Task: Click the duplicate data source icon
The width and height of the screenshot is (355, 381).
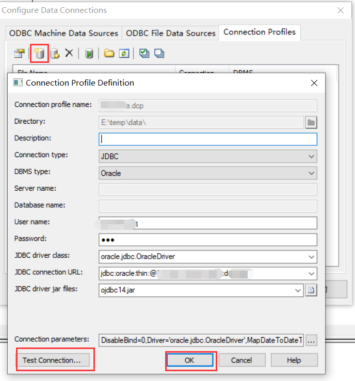Action: [x=55, y=53]
